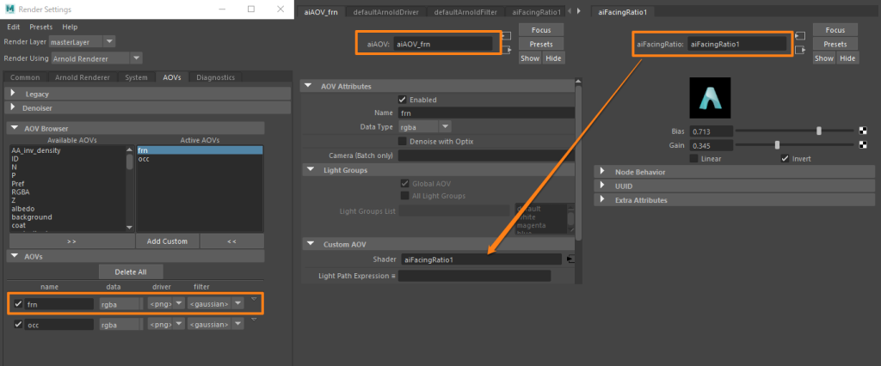This screenshot has height=366, width=881.
Task: Open the Render Using Arnold Renderer dropdown
Action: [97, 58]
